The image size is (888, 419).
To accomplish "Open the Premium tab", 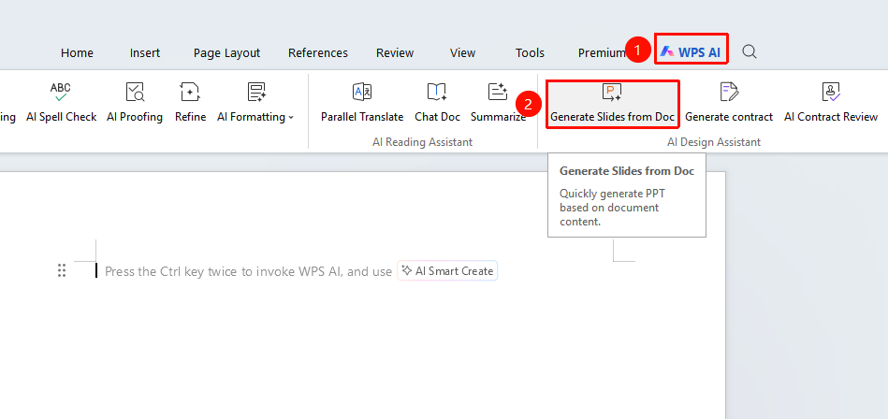I will [x=601, y=52].
